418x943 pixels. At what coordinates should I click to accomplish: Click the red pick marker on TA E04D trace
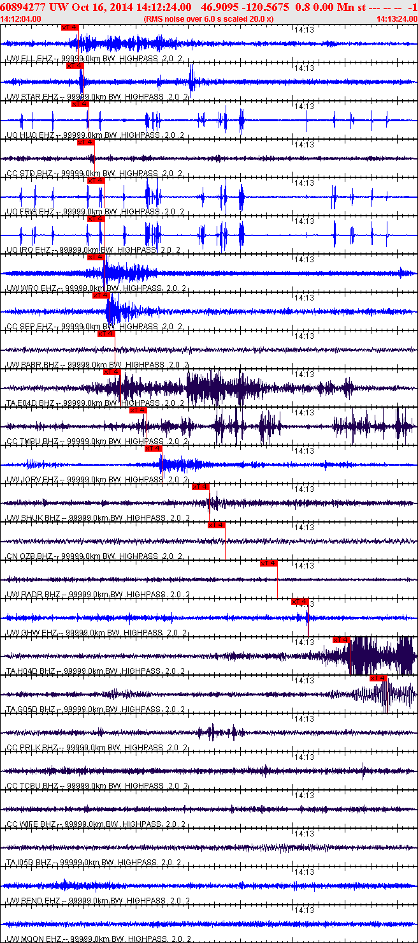pyautogui.click(x=111, y=372)
